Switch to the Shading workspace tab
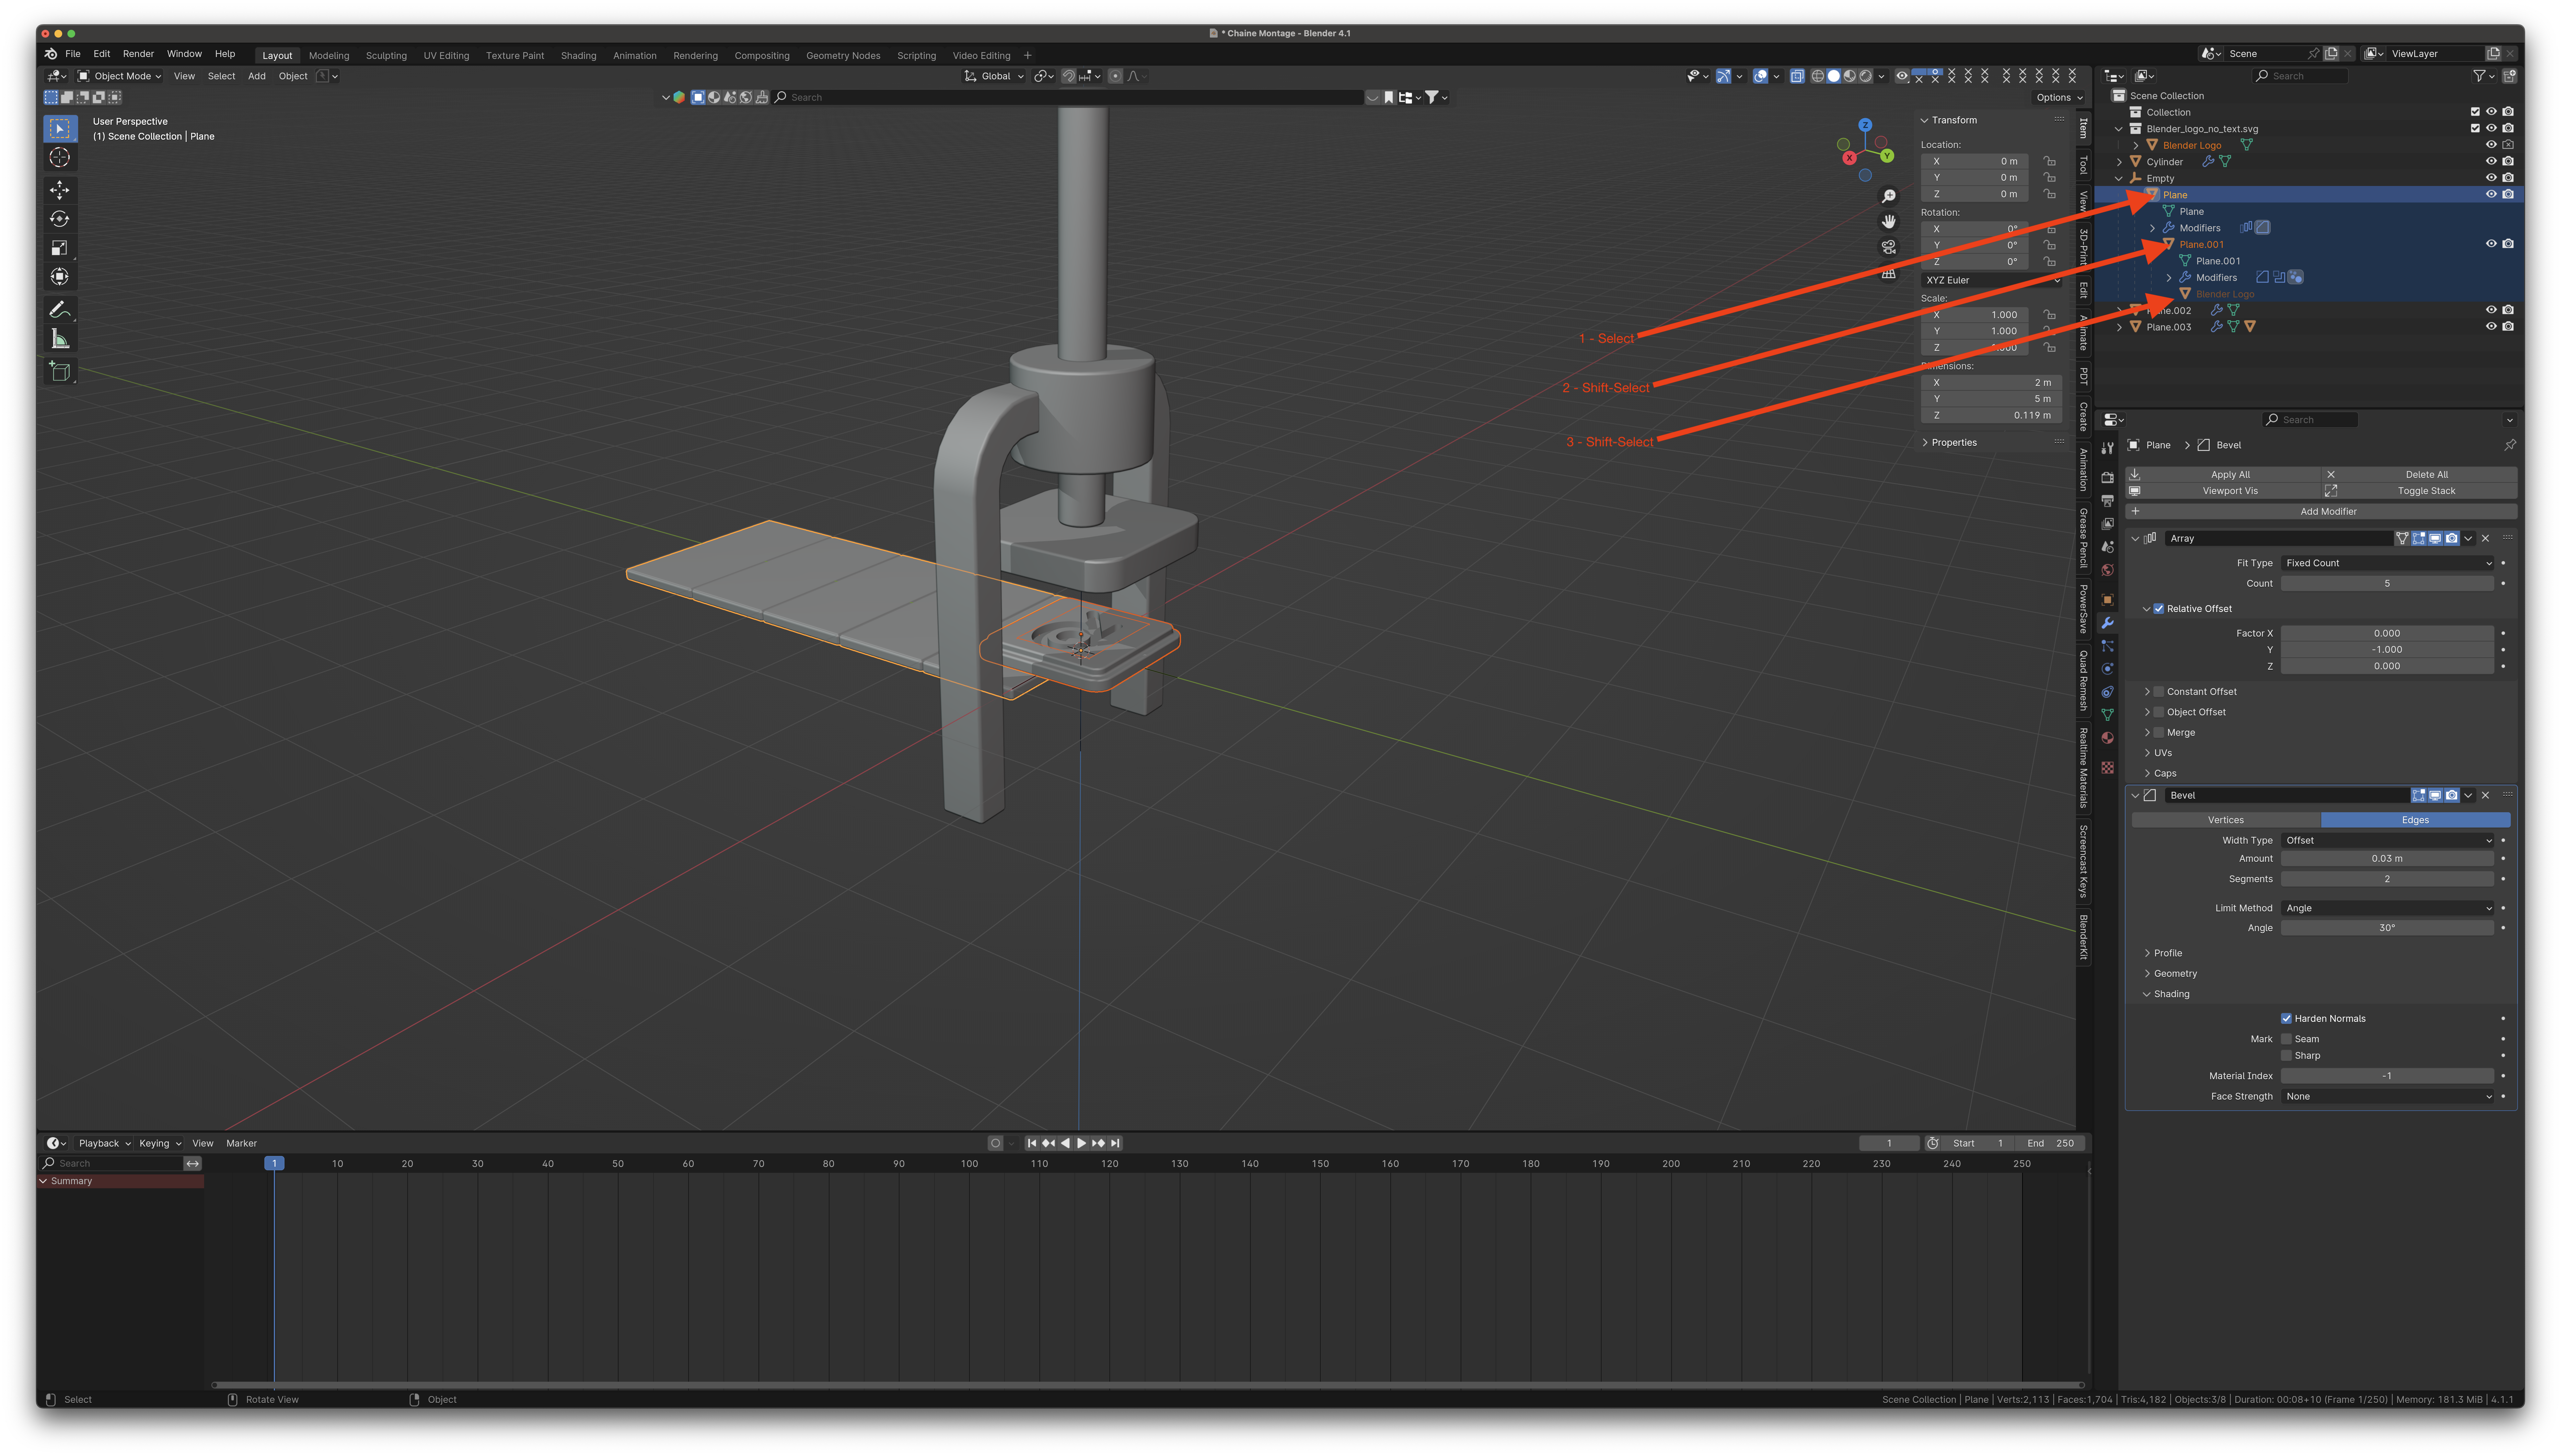 (x=578, y=56)
